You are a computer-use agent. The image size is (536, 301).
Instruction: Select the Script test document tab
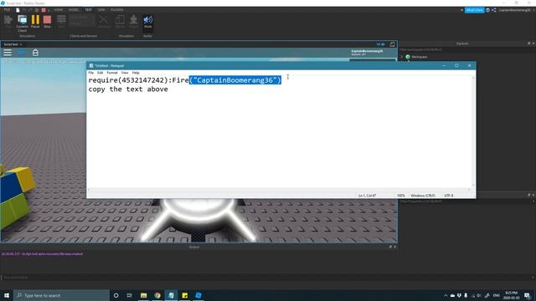(11, 44)
